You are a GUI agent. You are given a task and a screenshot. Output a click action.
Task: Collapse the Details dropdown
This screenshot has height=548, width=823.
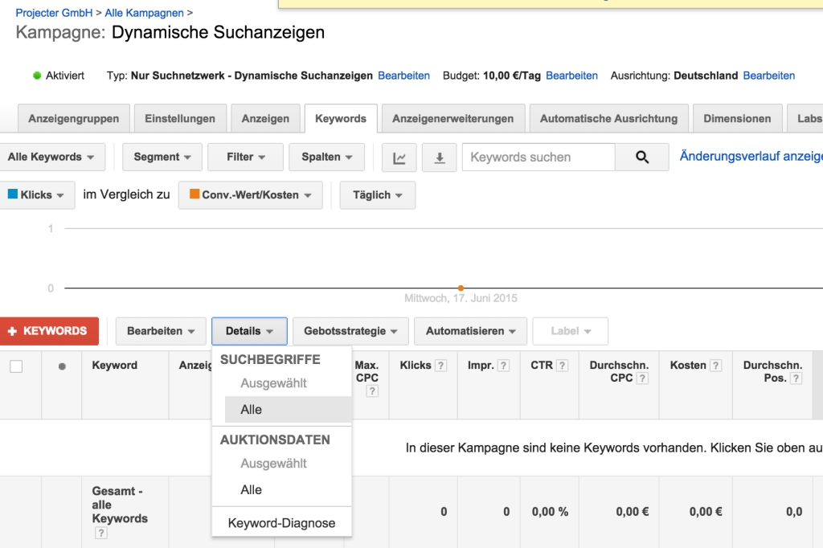[249, 331]
